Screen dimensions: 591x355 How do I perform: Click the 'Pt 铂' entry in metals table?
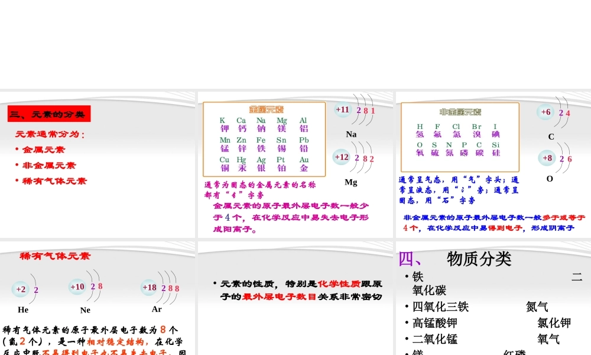click(x=281, y=164)
